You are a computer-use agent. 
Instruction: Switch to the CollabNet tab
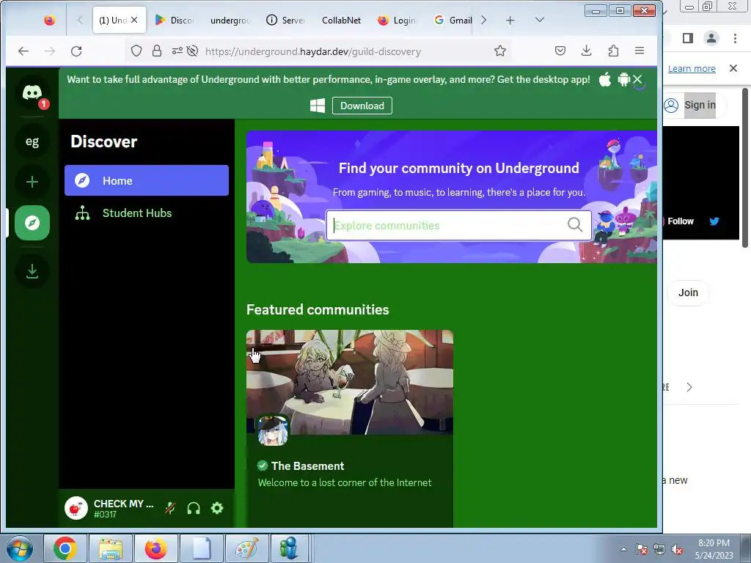coord(341,20)
